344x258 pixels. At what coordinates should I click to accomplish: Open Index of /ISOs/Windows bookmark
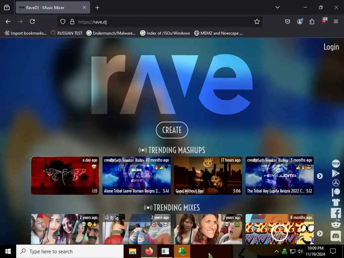click(165, 33)
